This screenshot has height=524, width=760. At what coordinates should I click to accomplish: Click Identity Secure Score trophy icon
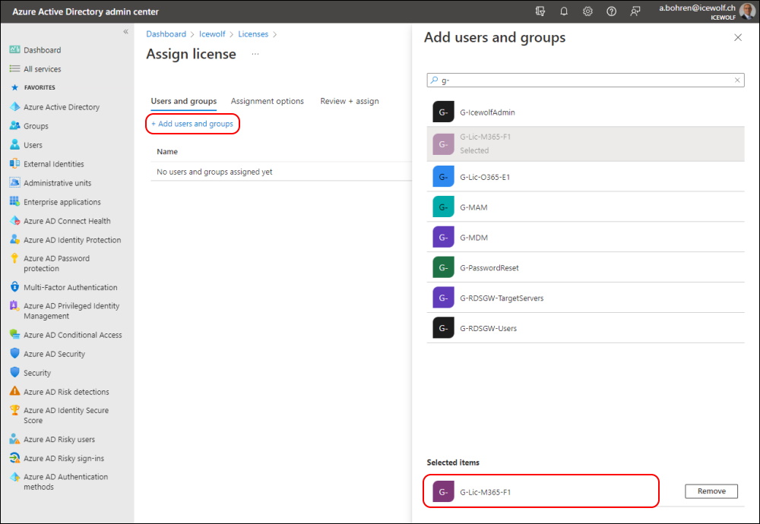(15, 410)
